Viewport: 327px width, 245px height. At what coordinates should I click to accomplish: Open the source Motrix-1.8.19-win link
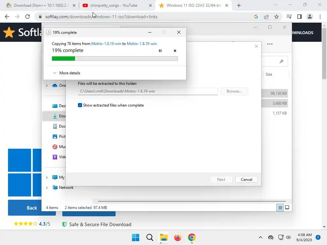point(106,43)
